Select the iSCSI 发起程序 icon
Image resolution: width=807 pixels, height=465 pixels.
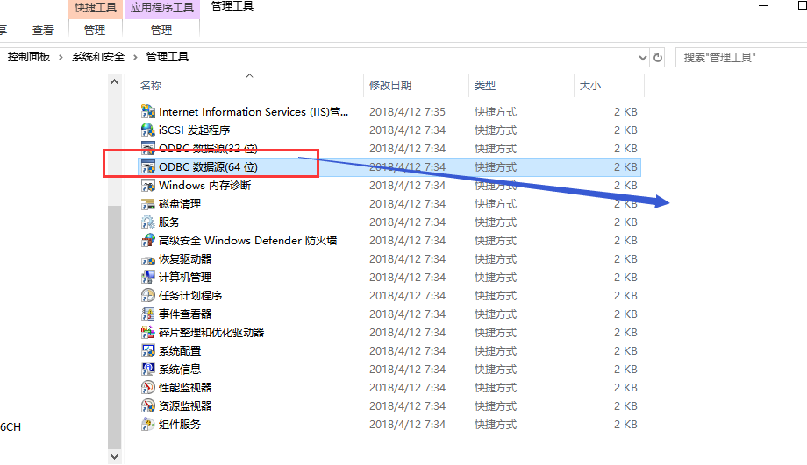click(x=147, y=130)
